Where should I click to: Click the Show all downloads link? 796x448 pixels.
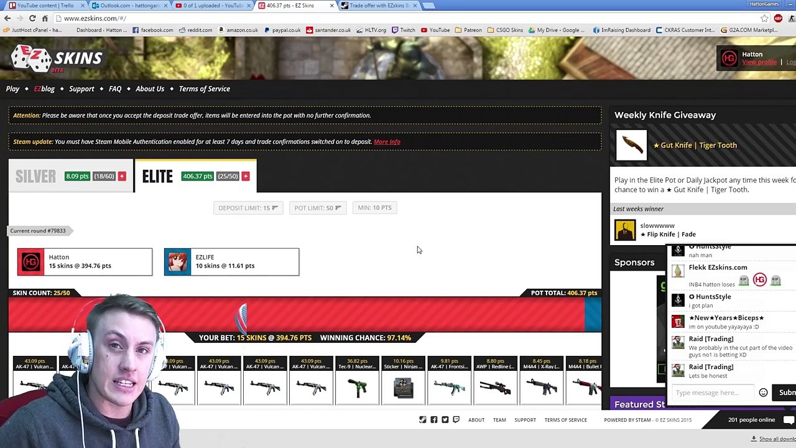pyautogui.click(x=777, y=439)
